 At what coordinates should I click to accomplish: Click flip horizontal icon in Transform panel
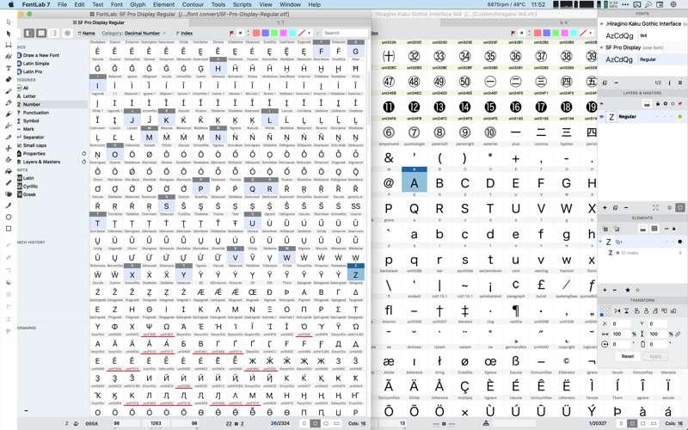click(x=617, y=310)
